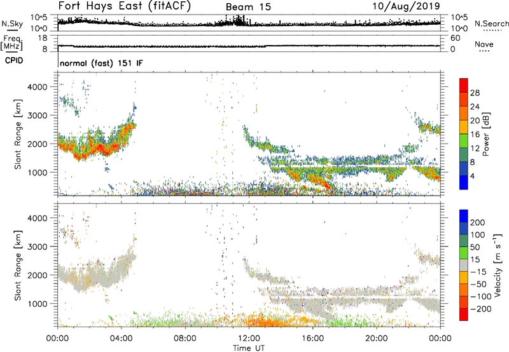Select the 'CPID' row label
This screenshot has height=352, width=509.
point(14,60)
